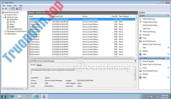171x99 pixels.
Task: Click the Security log icon in tree
Action: 8,22
